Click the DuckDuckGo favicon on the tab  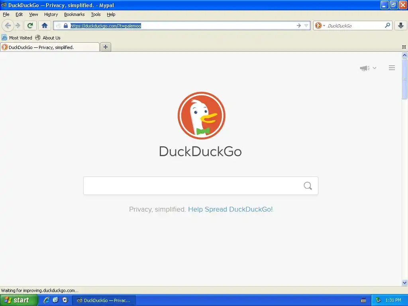click(5, 47)
